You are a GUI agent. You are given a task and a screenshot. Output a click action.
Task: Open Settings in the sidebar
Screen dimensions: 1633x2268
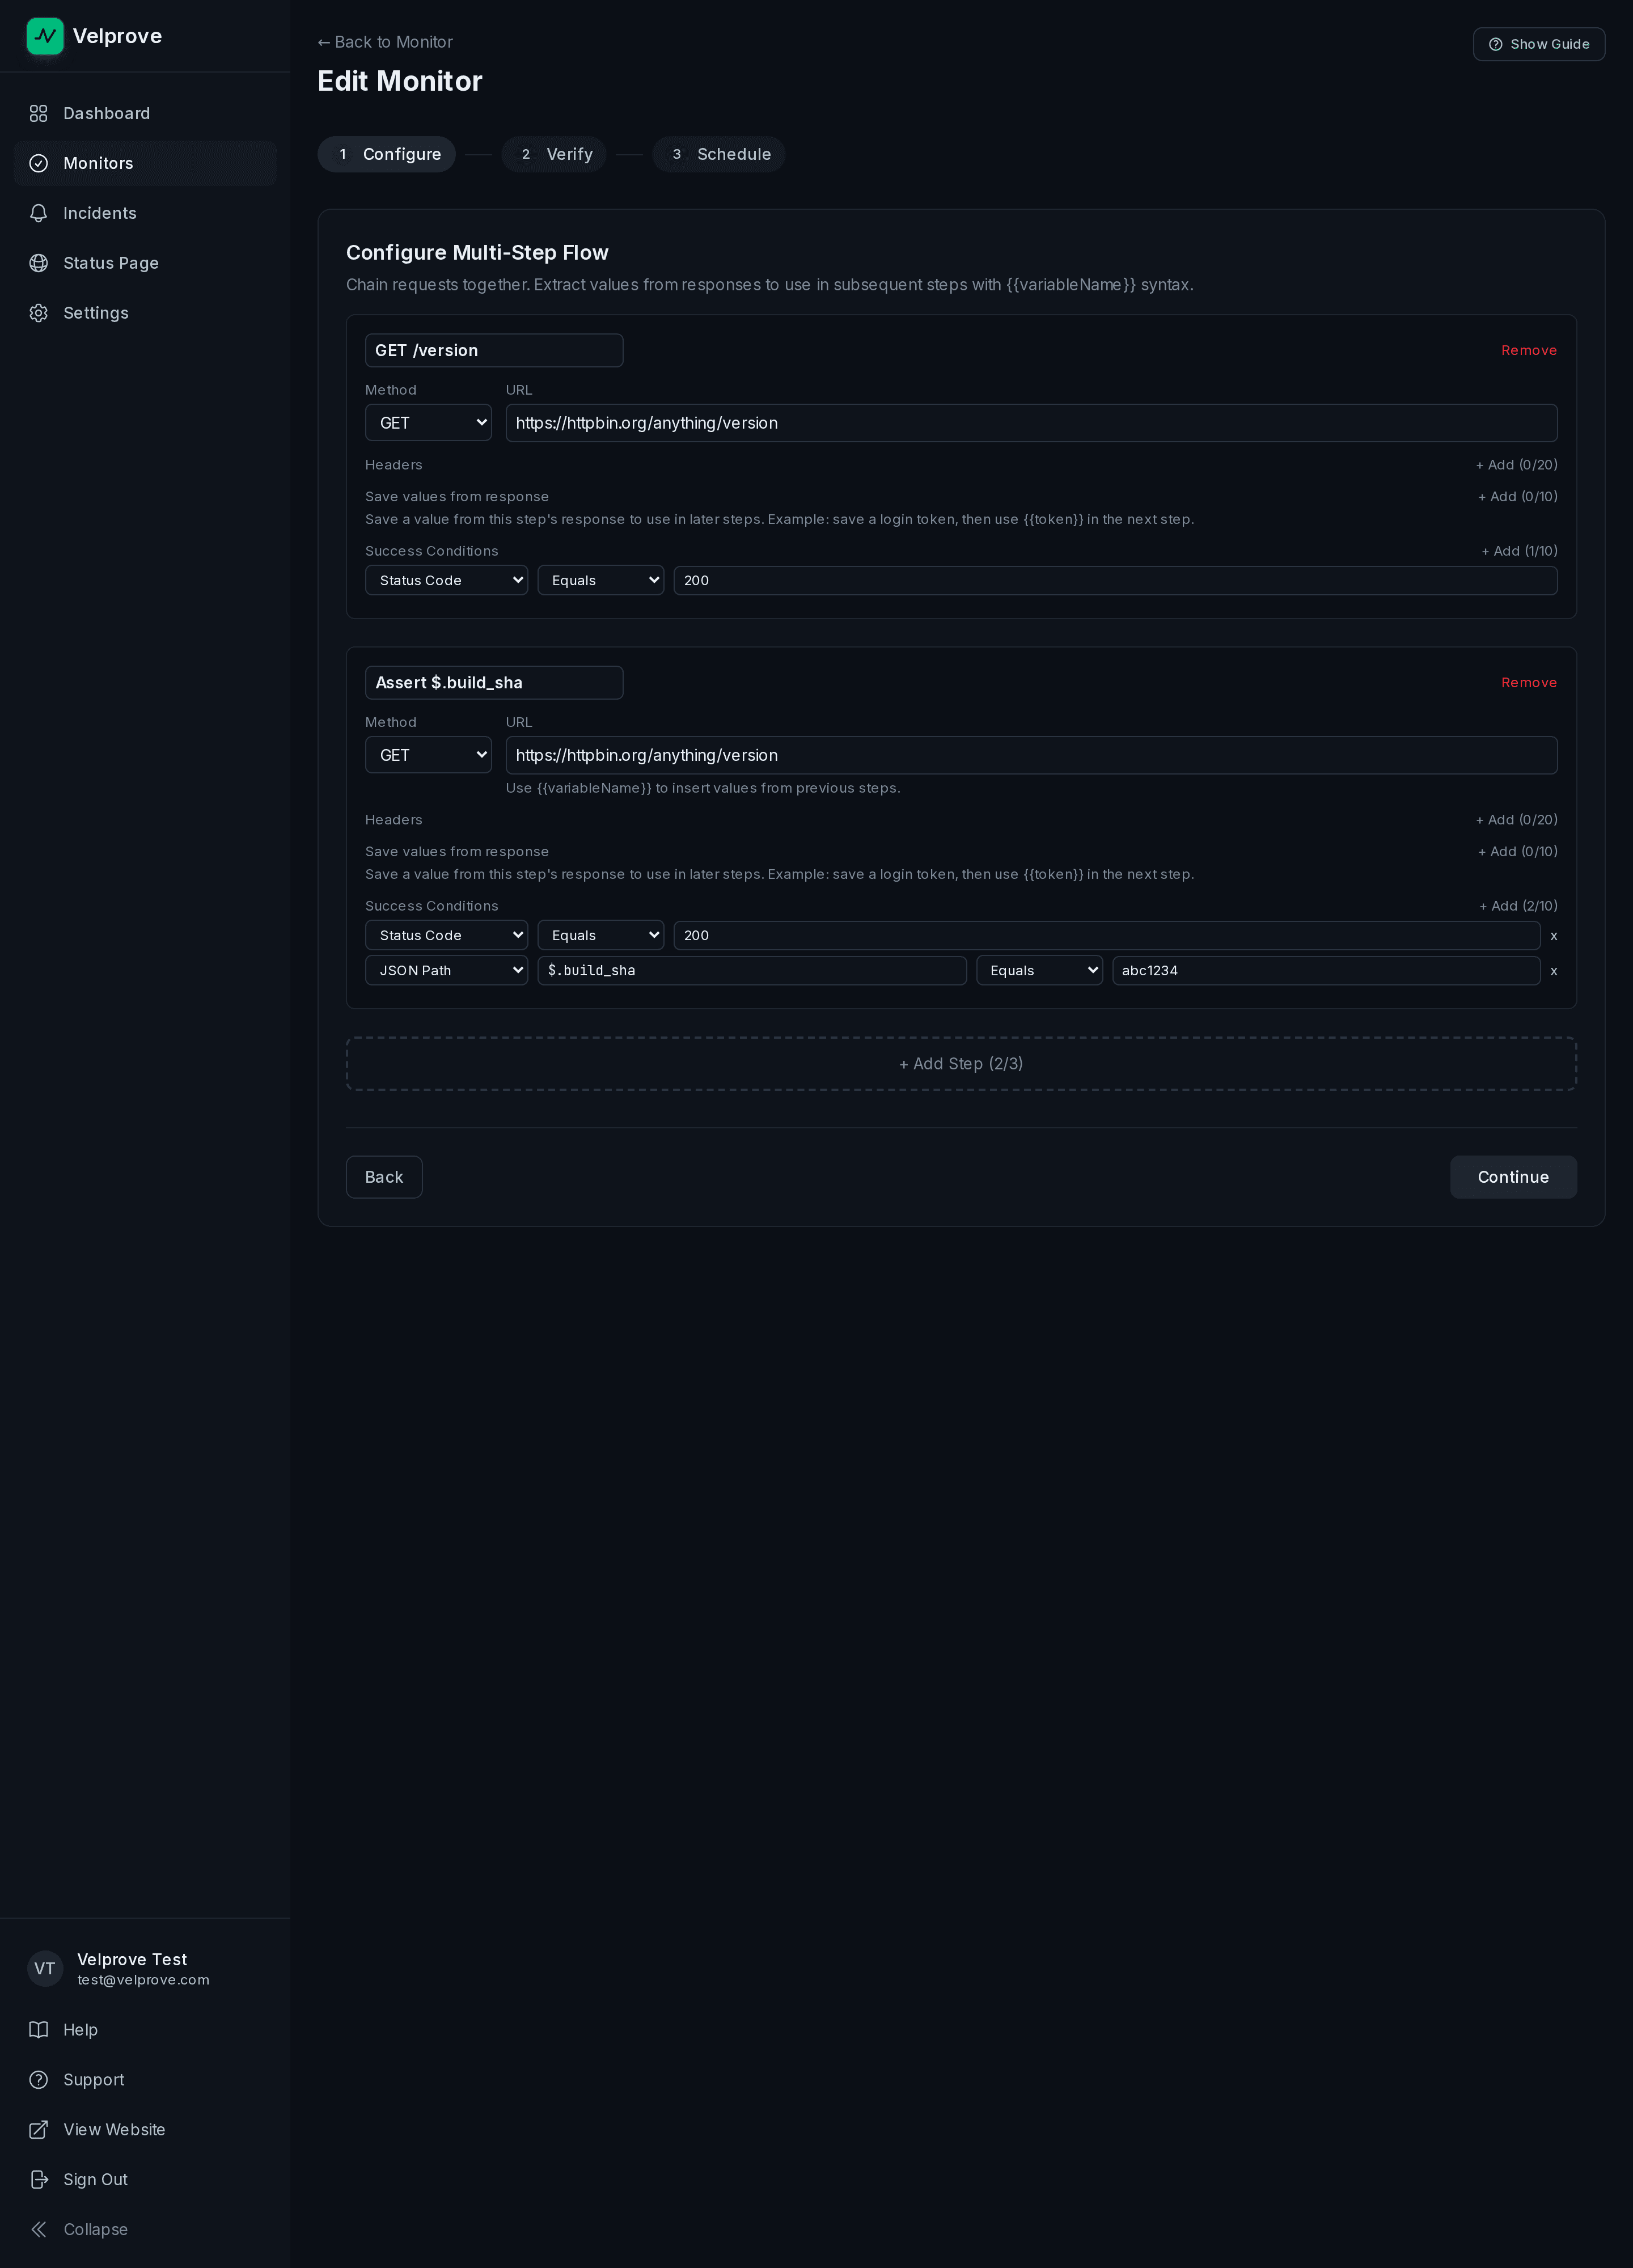click(145, 314)
